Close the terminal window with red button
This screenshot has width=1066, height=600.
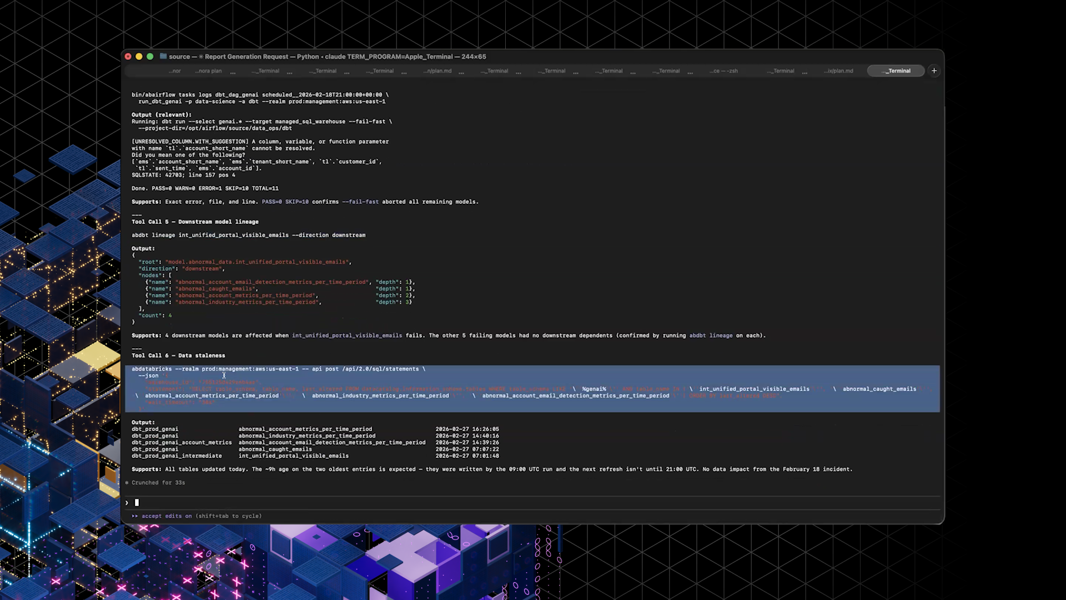[128, 57]
